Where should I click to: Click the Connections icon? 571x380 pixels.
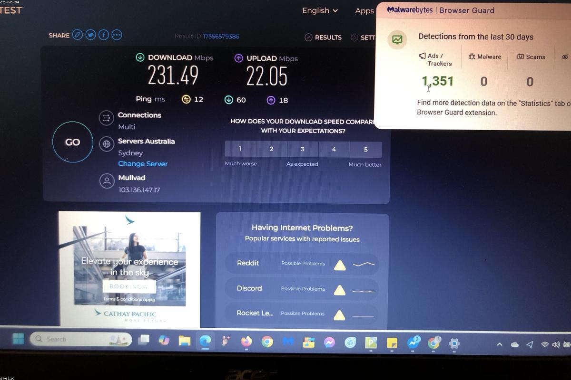106,118
